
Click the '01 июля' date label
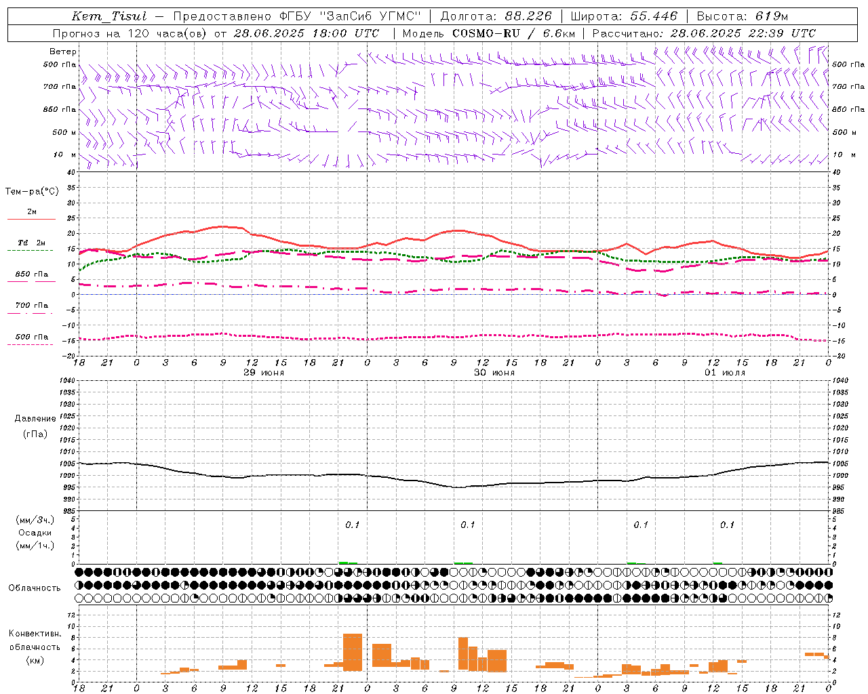[725, 373]
